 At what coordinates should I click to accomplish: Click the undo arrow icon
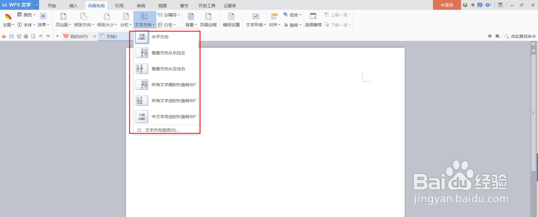[41, 37]
